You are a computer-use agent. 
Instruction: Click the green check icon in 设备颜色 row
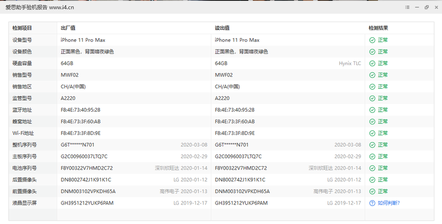(372, 52)
